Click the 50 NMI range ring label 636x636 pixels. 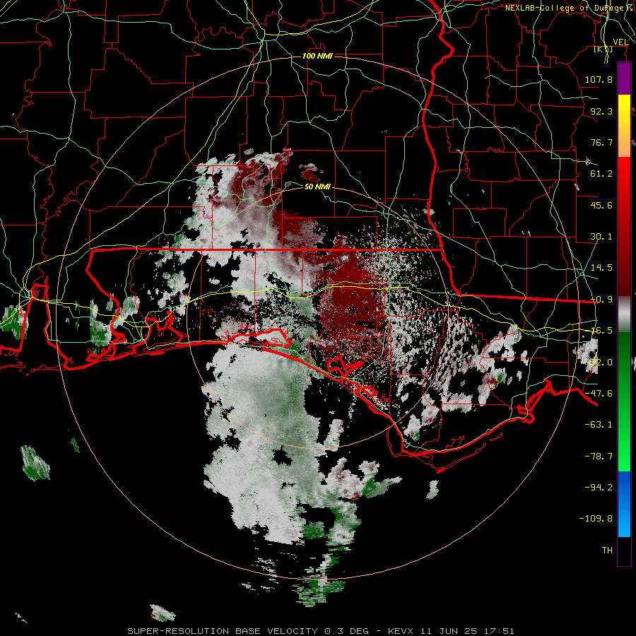pyautogui.click(x=317, y=187)
